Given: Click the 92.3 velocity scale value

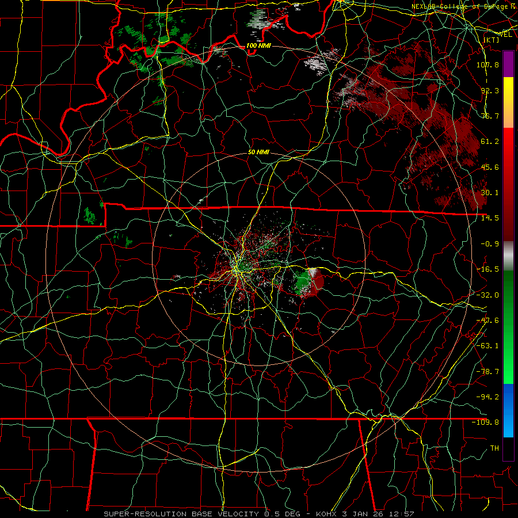Looking at the screenshot, I should pyautogui.click(x=490, y=90).
